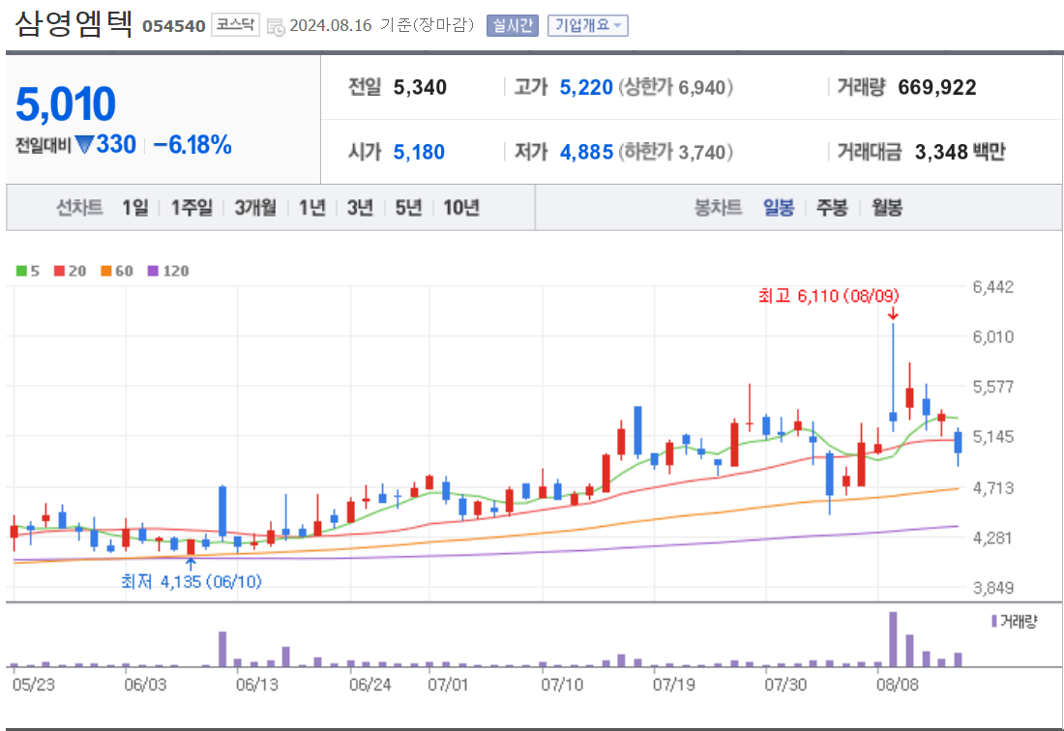The image size is (1064, 731).
Task: Click the tall blue candlestick marked as 최고
Action: (893, 377)
